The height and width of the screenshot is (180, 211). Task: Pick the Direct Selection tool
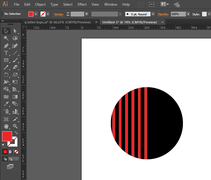[15, 31]
